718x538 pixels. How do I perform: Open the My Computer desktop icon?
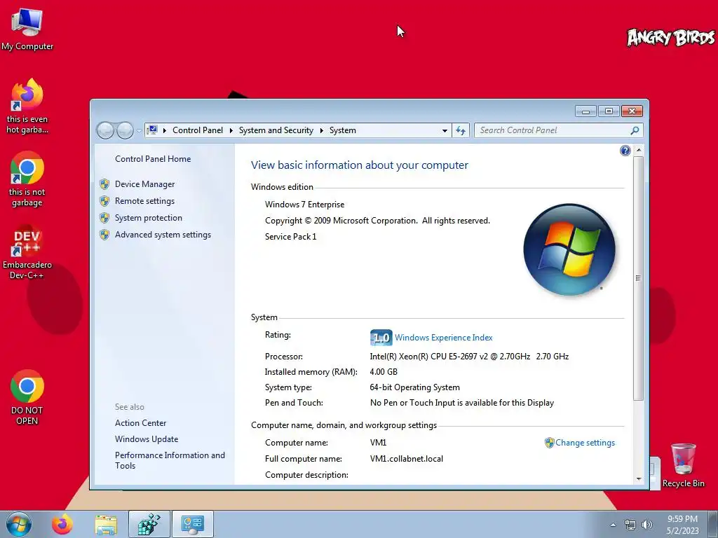(x=27, y=28)
